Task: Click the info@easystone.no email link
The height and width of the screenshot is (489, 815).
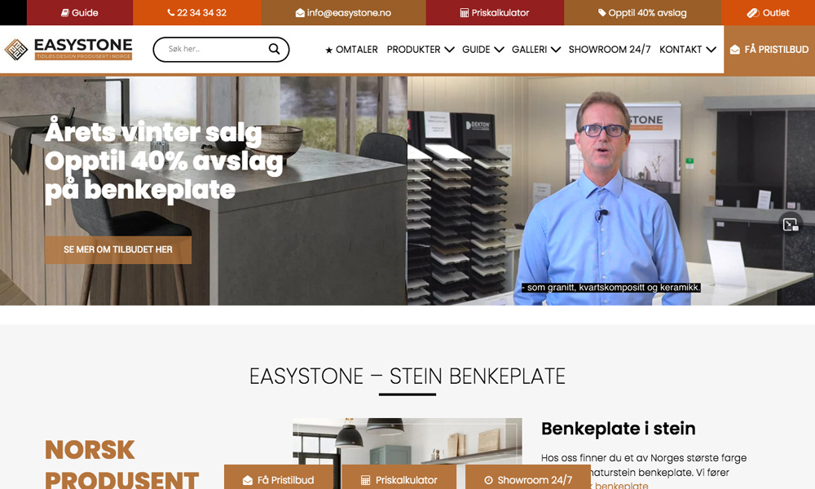Action: [x=343, y=12]
